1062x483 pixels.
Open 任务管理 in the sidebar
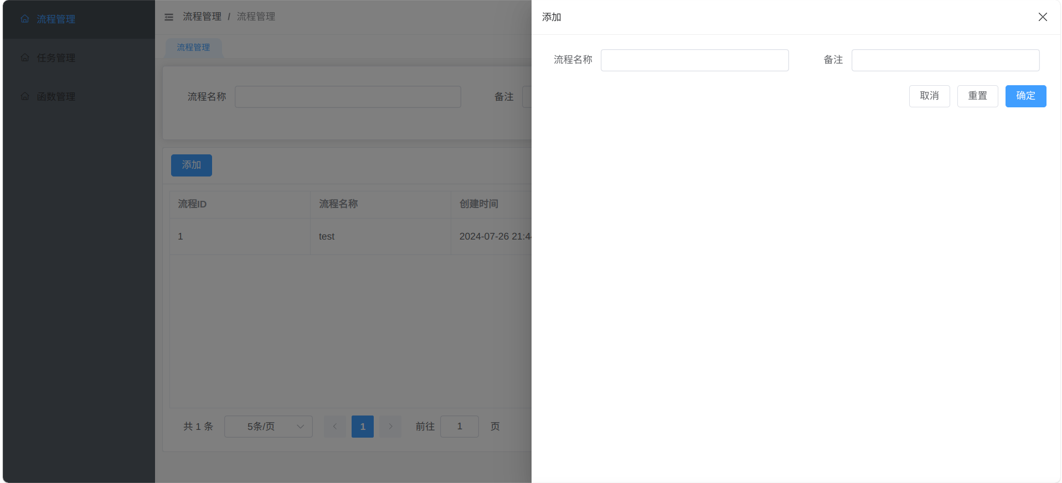[79, 58]
